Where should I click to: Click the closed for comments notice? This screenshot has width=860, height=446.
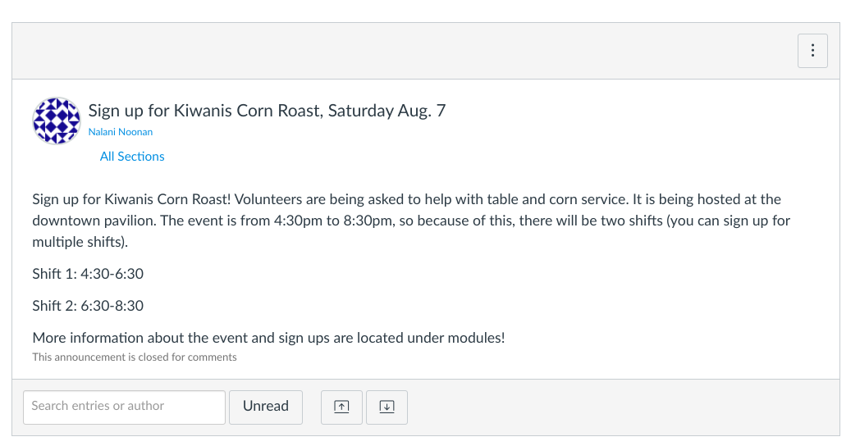[x=135, y=357]
